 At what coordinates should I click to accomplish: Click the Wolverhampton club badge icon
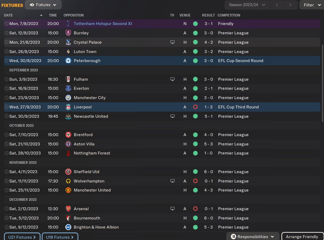pos(68,181)
